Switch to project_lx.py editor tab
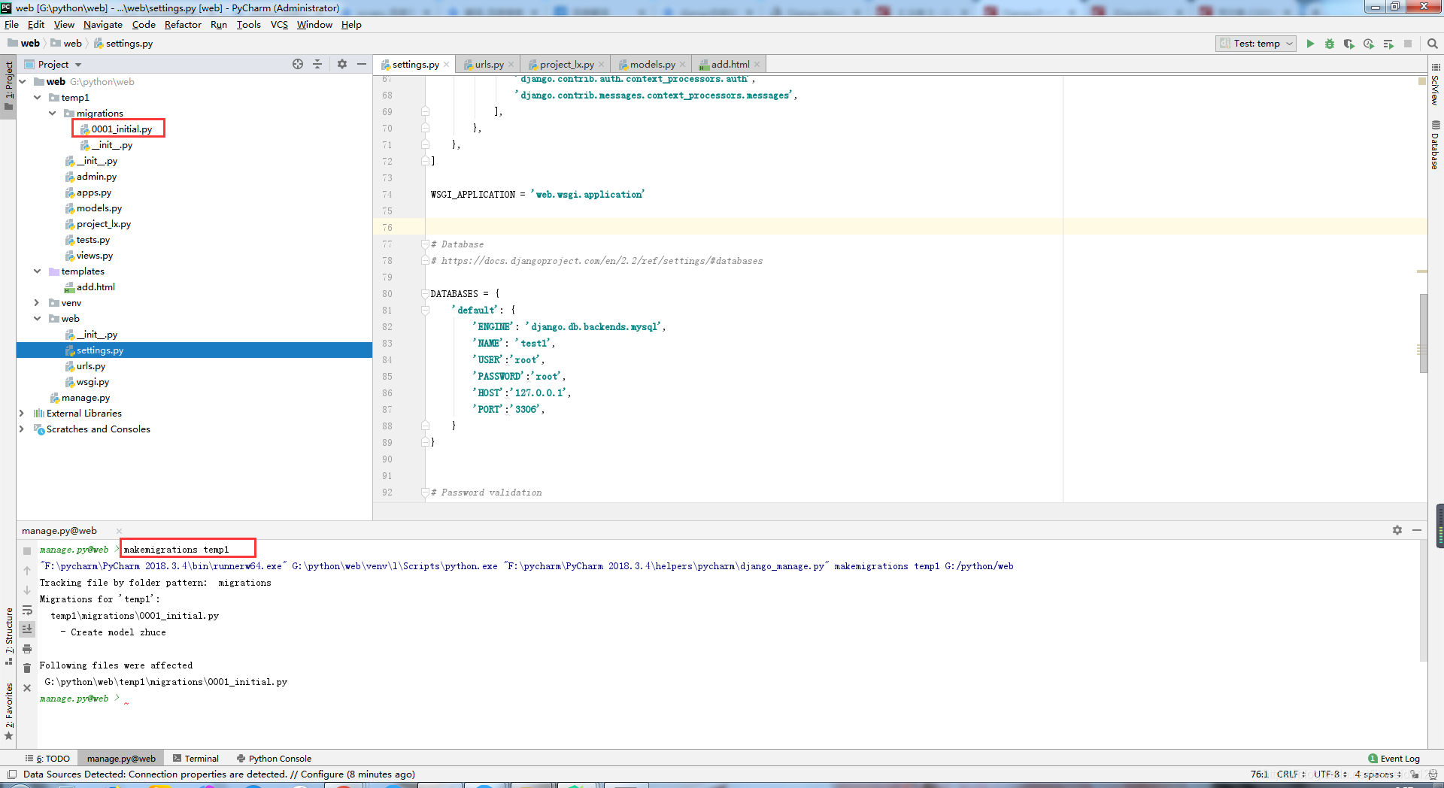 coord(566,65)
